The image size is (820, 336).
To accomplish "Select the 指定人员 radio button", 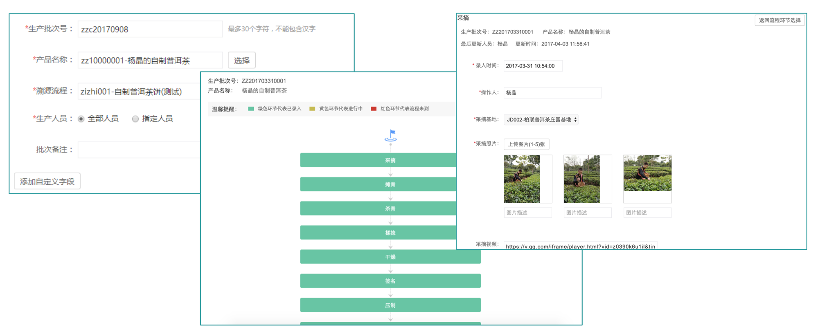I will (135, 119).
